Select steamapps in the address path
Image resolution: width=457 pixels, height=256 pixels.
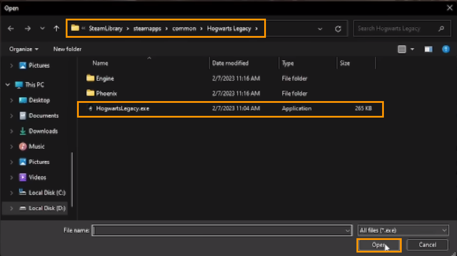pyautogui.click(x=147, y=29)
